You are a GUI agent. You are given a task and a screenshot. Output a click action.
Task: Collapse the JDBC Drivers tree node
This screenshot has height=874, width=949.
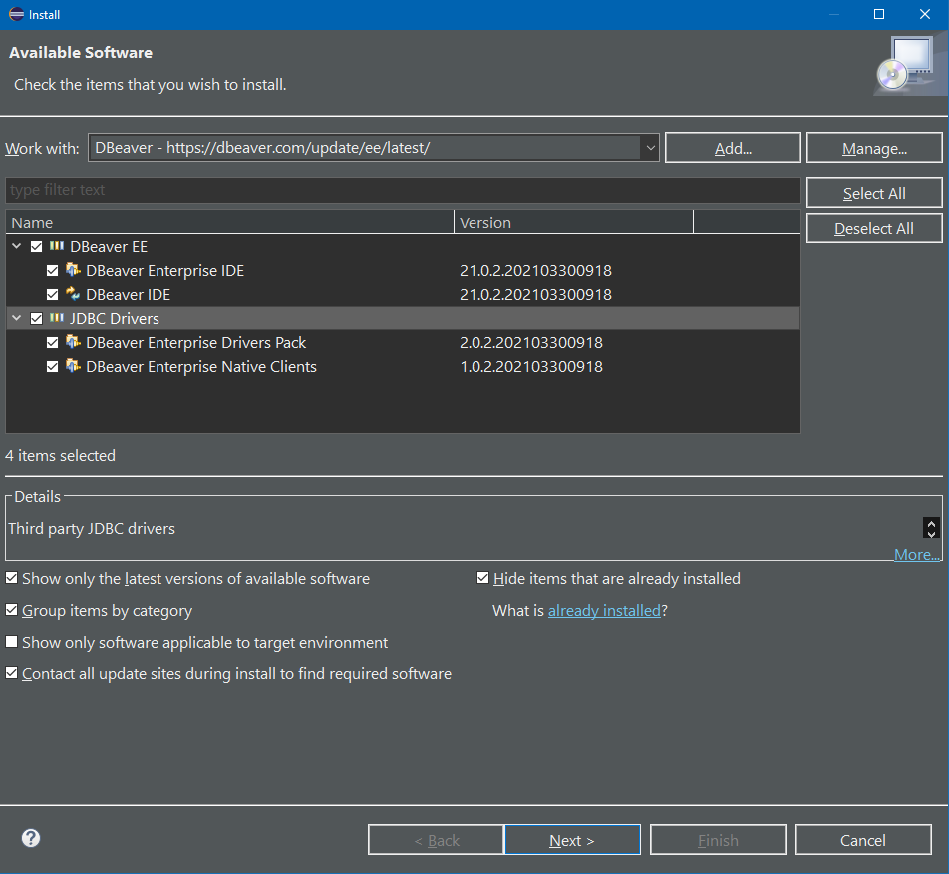tap(17, 318)
